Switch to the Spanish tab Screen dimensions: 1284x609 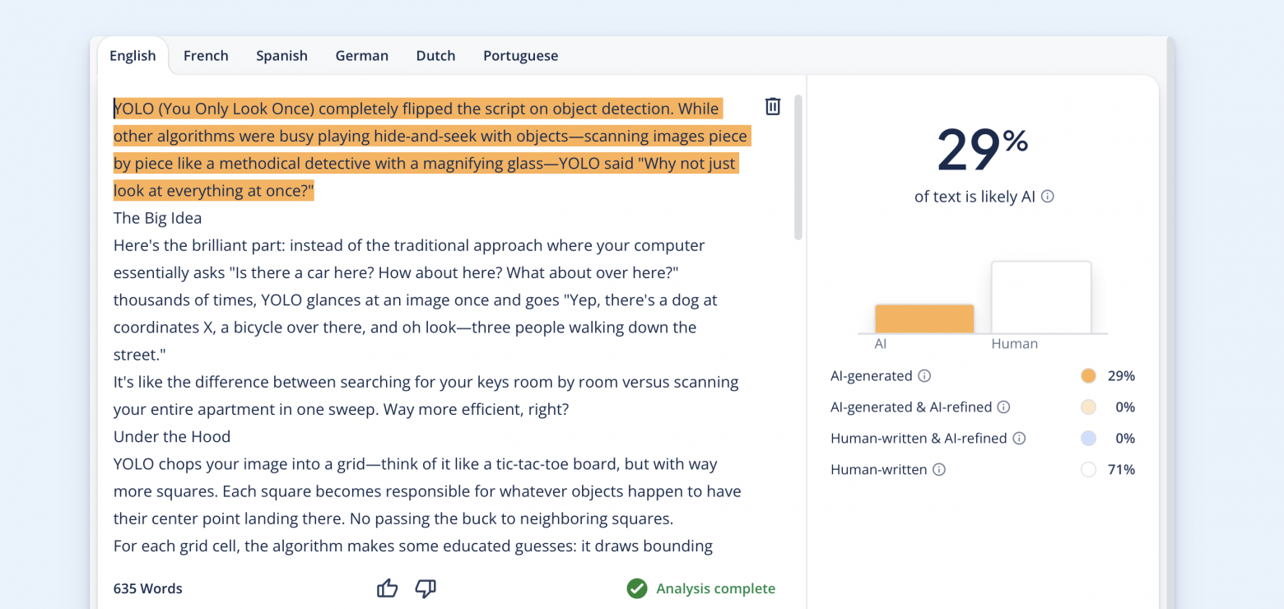tap(281, 56)
